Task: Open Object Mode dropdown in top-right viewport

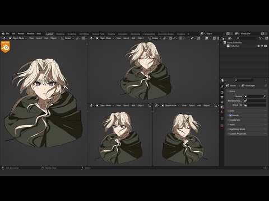Action: [x=105, y=38]
